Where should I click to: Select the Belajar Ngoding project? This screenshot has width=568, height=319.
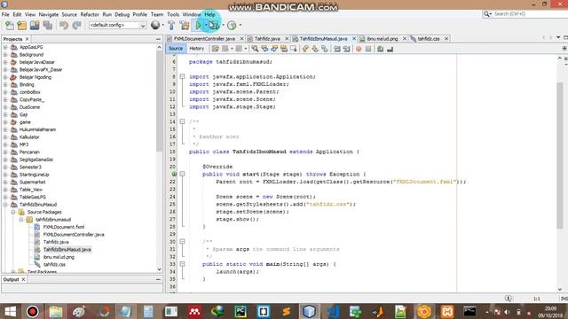point(35,77)
